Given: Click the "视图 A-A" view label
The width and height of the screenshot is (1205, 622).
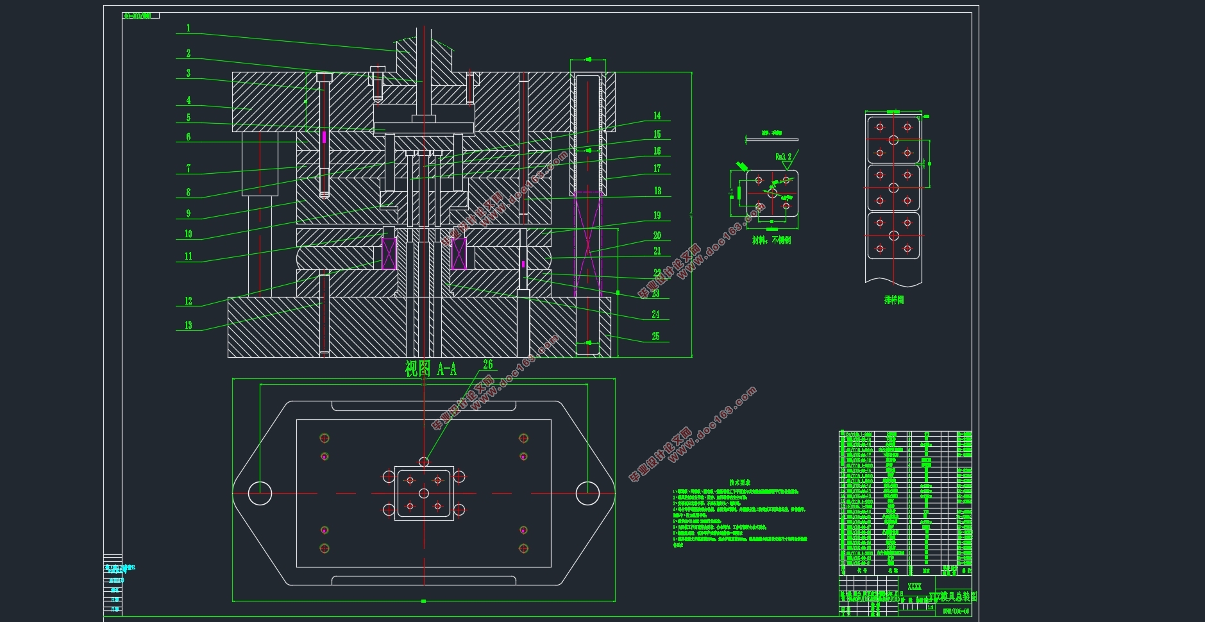Looking at the screenshot, I should click(431, 369).
